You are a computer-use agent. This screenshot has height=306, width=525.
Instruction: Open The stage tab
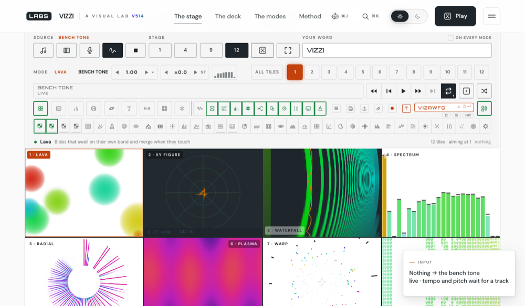(x=188, y=16)
